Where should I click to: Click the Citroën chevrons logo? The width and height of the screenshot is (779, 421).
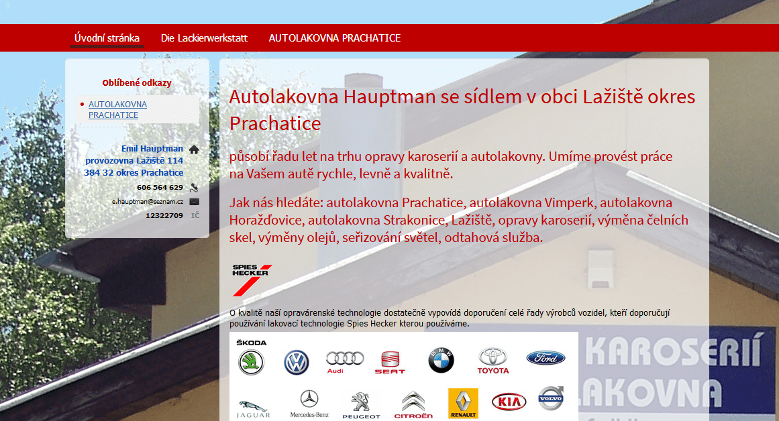tap(413, 405)
